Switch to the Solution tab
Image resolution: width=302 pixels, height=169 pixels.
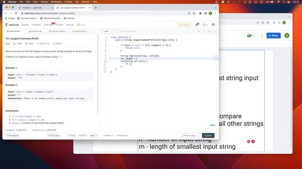click(x=35, y=31)
